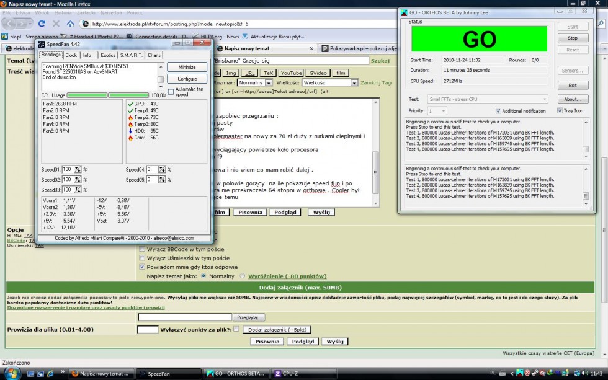Open the Aktualizacja Biosu bookmark
This screenshot has height=380, width=608.
coord(273,37)
